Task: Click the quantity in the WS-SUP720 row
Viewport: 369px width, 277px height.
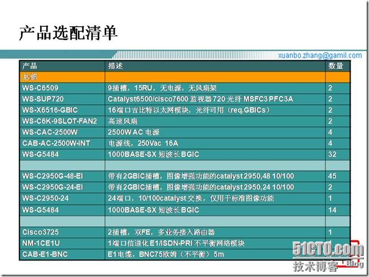Action: point(330,99)
